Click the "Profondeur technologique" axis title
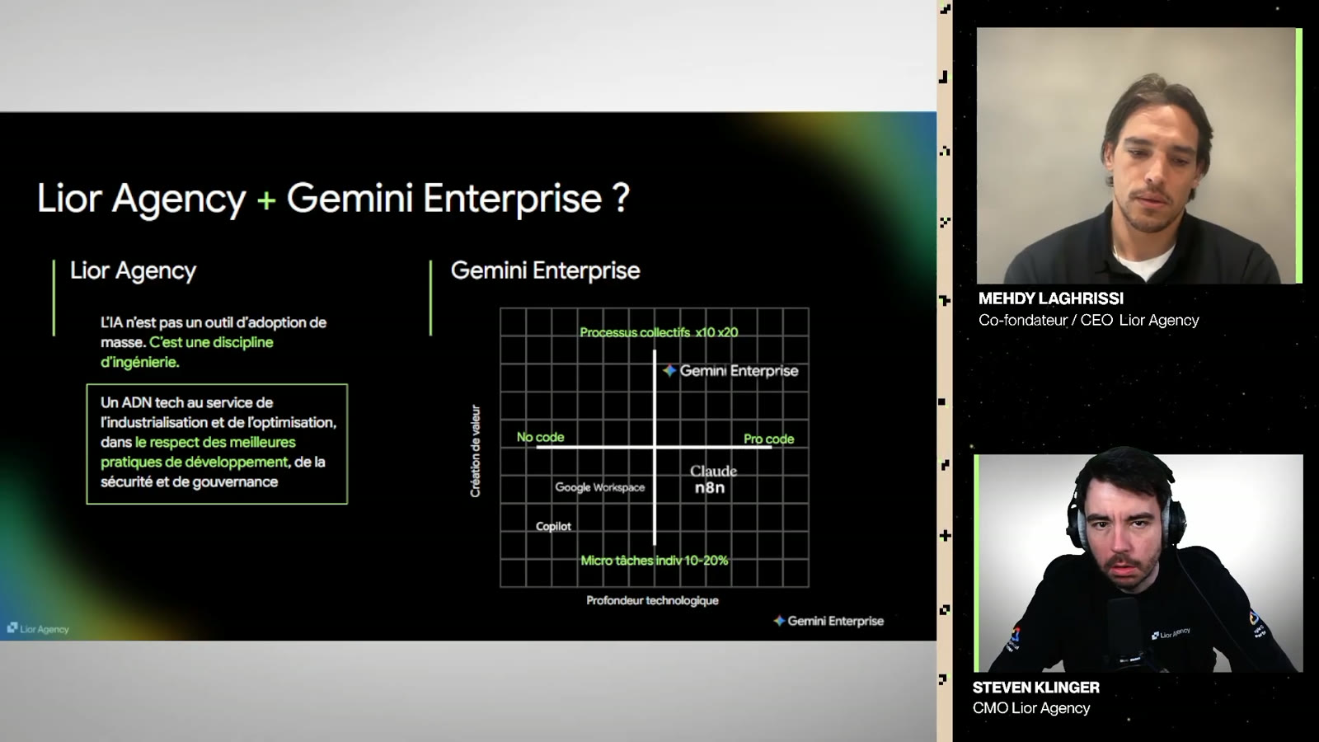Screen dimensions: 1319x742 (652, 600)
